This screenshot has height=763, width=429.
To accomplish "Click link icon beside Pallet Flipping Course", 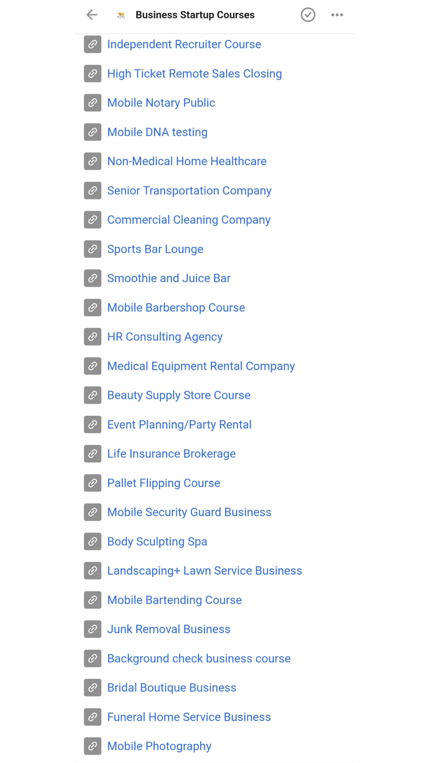I will 93,483.
